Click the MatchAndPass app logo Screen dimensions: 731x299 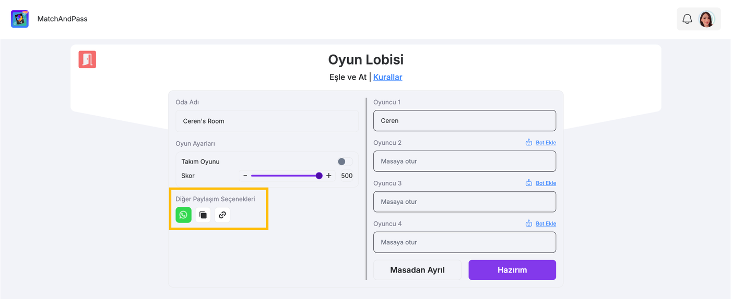pyautogui.click(x=20, y=19)
